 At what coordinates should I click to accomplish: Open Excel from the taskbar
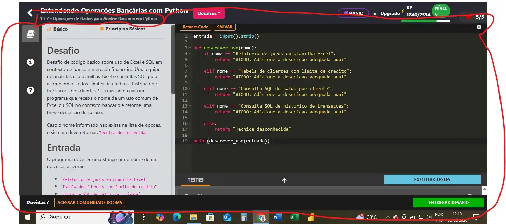coord(294,217)
